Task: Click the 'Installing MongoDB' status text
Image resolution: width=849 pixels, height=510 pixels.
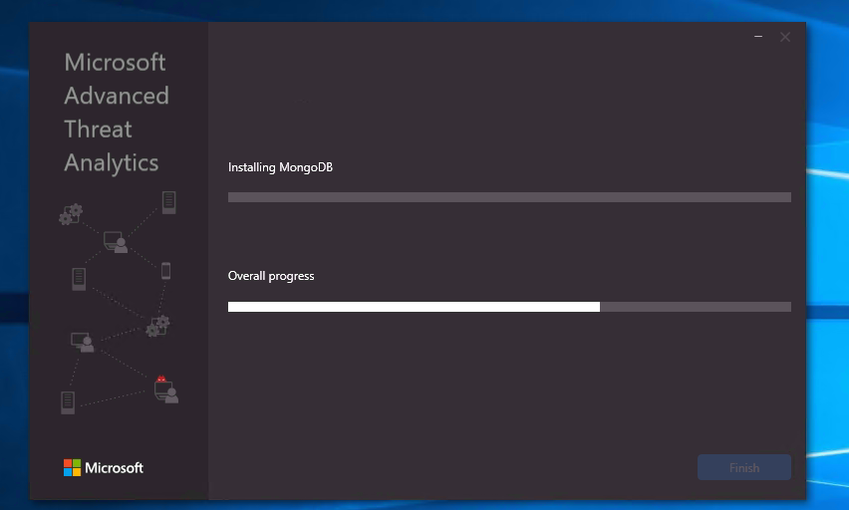Action: point(280,167)
